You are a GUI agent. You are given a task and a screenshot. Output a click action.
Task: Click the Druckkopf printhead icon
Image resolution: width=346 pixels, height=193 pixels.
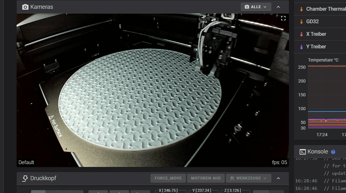pos(25,178)
